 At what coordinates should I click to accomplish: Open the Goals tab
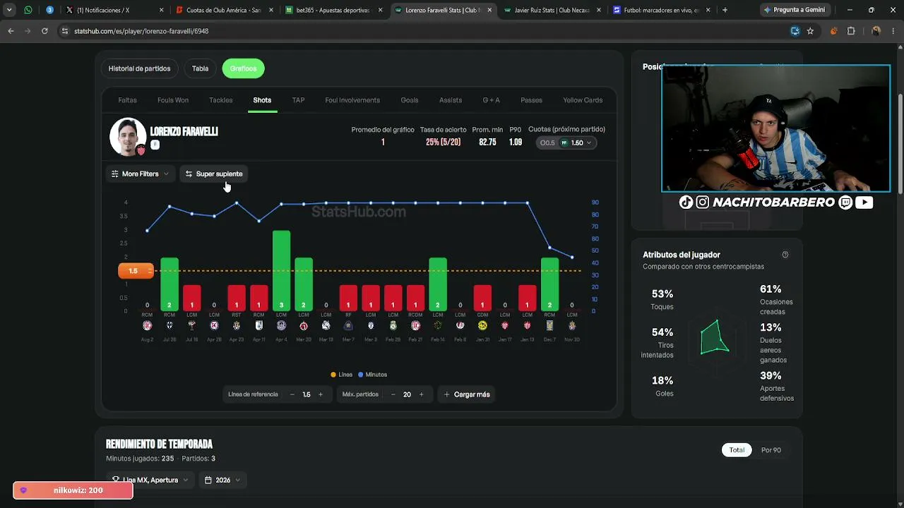[410, 100]
